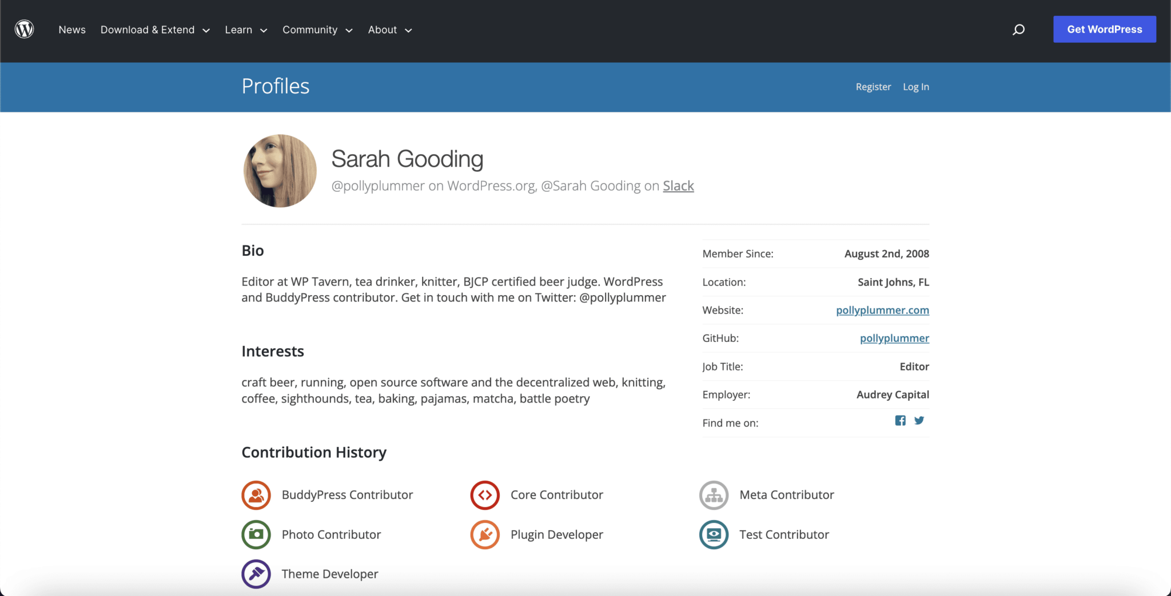Click the Plugin Developer plug badge
This screenshot has width=1171, height=596.
coord(485,534)
